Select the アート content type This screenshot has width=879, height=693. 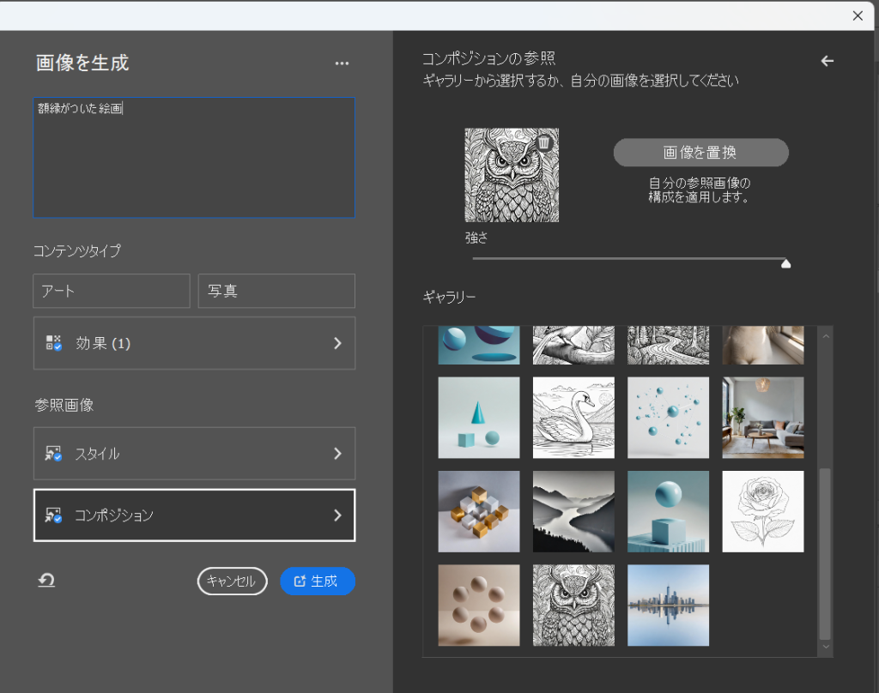click(x=112, y=291)
